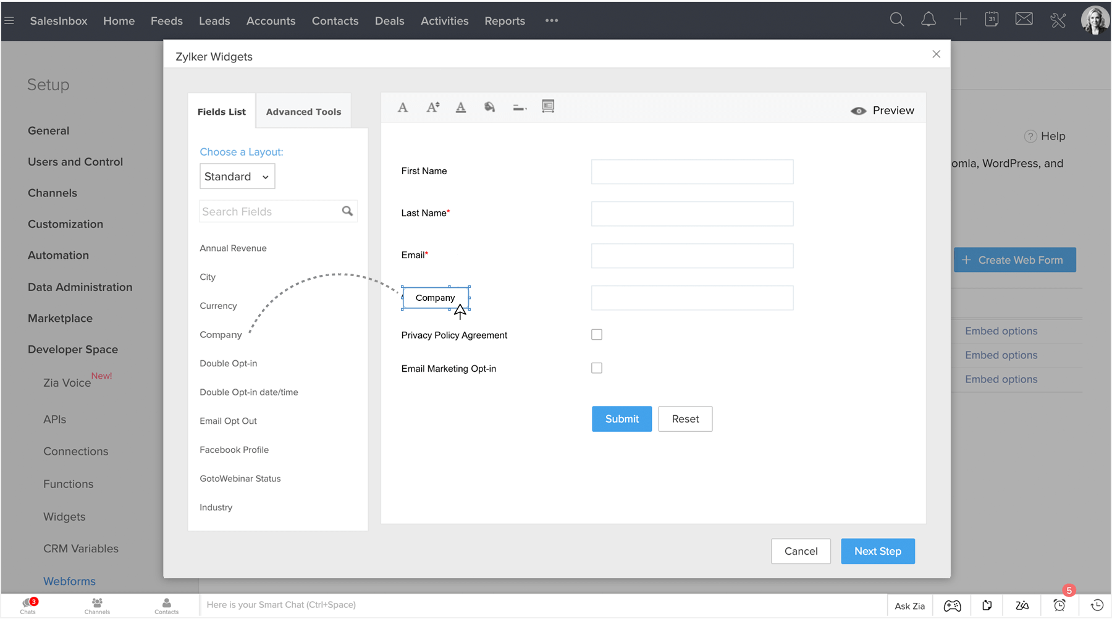Open the more modules ellipsis menu
This screenshot has height=619, width=1112.
tap(552, 20)
